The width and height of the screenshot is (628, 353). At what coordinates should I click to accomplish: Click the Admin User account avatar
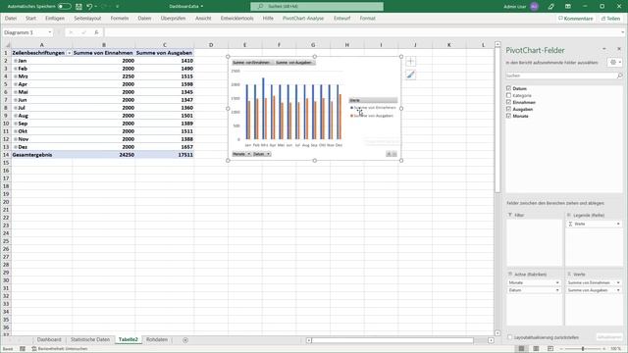point(534,7)
